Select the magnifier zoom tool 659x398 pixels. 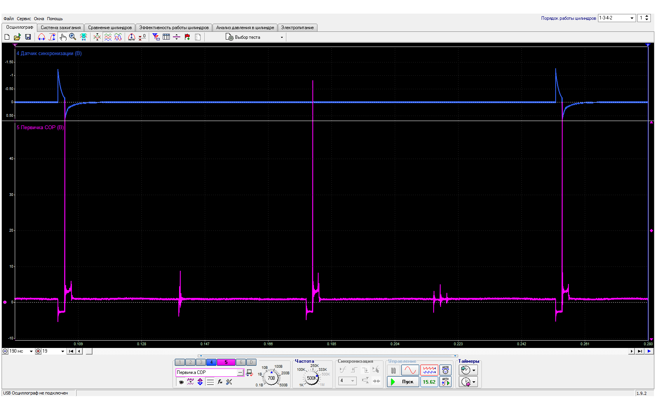pos(73,37)
